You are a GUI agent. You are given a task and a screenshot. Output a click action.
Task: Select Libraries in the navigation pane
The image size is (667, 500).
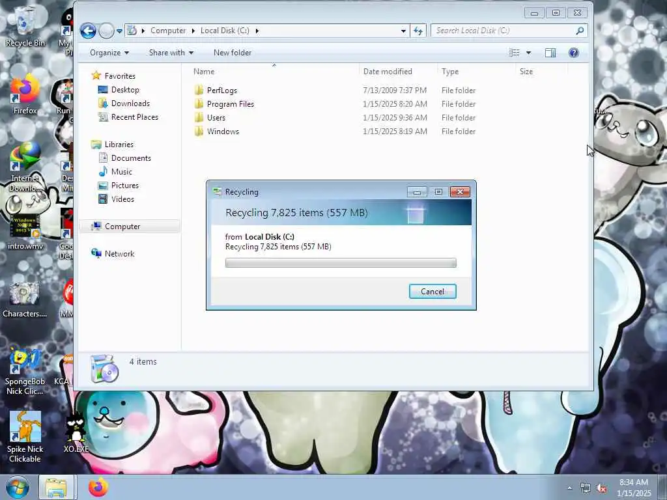click(119, 145)
